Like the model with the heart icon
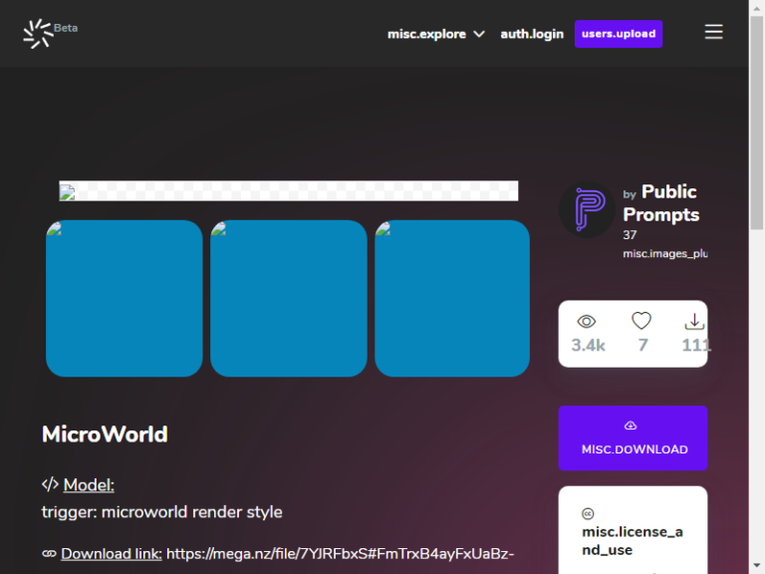Viewport: 765px width, 574px height. coord(641,321)
